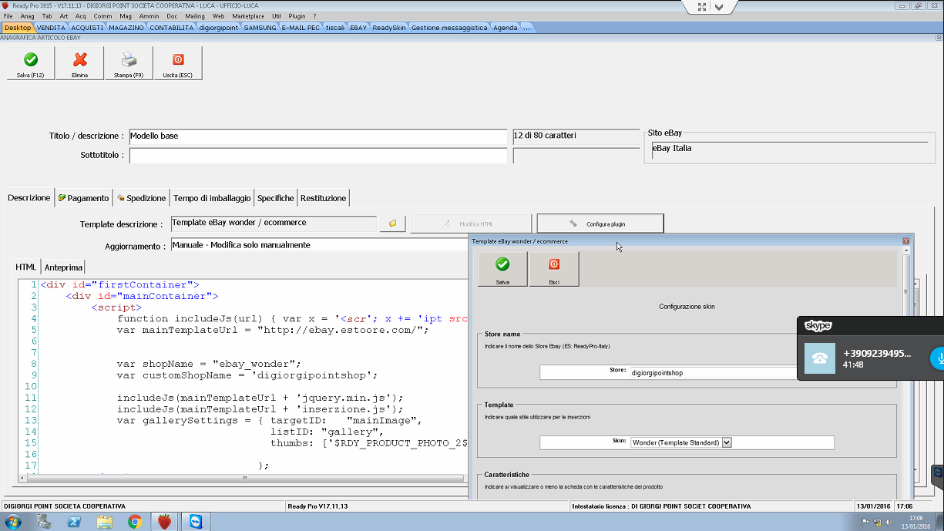The image size is (944, 531).
Task: Open the Marketplace menu
Action: [x=248, y=15]
